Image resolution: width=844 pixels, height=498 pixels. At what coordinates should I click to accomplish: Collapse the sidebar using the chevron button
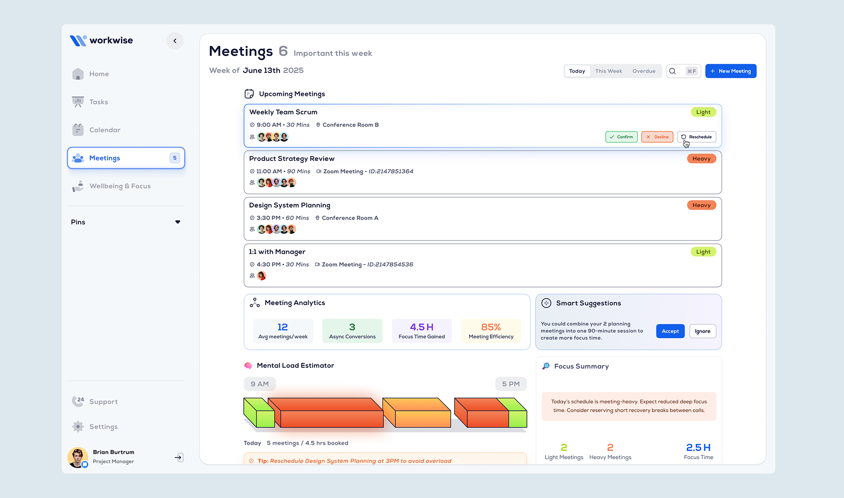(x=175, y=40)
